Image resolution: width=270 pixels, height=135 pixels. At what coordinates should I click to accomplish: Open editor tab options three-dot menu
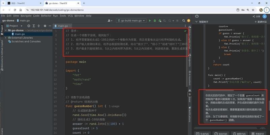[185, 26]
